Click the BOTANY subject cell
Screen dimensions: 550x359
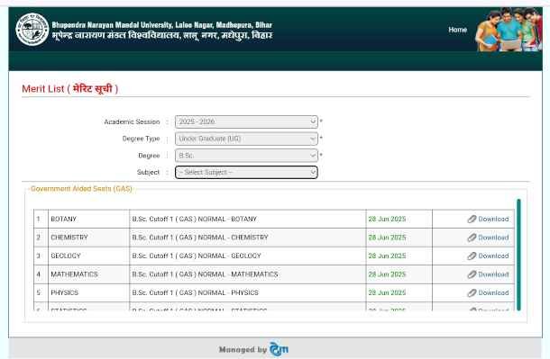point(88,219)
